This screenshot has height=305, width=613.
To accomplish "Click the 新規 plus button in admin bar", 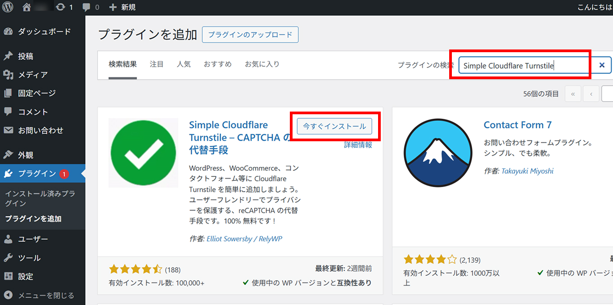I will coord(122,7).
